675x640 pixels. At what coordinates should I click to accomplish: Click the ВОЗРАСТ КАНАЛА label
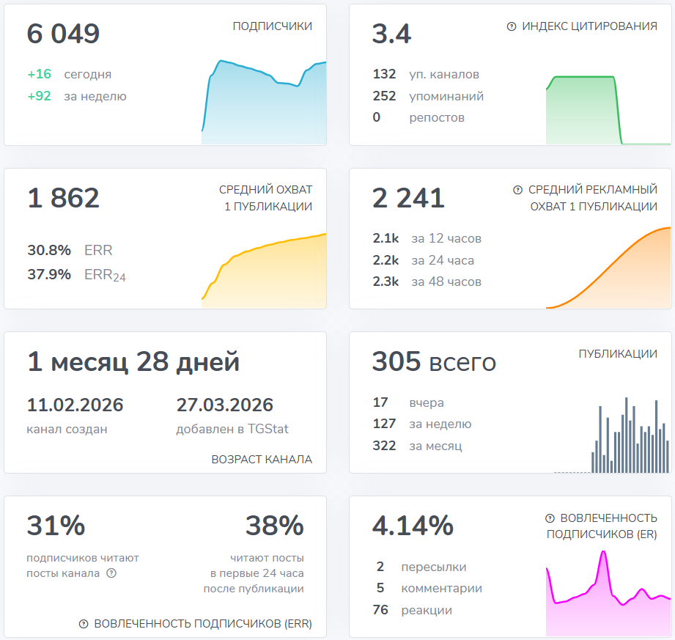pyautogui.click(x=262, y=460)
